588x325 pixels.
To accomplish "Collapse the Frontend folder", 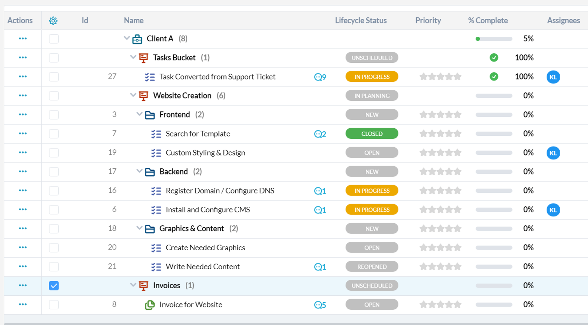I will point(139,114).
